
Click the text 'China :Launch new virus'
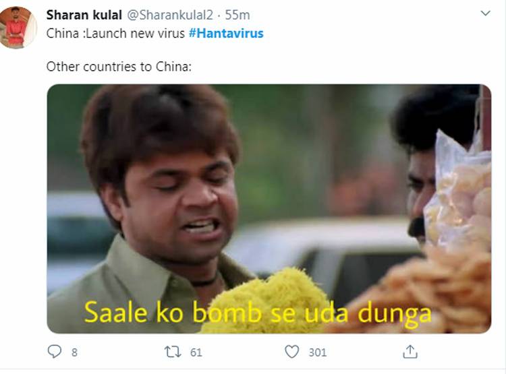115,33
